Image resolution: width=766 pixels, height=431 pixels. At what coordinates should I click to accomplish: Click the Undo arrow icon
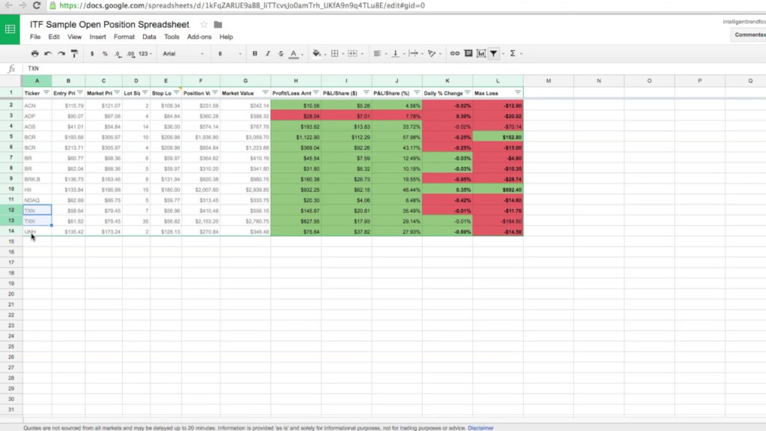pyautogui.click(x=48, y=53)
